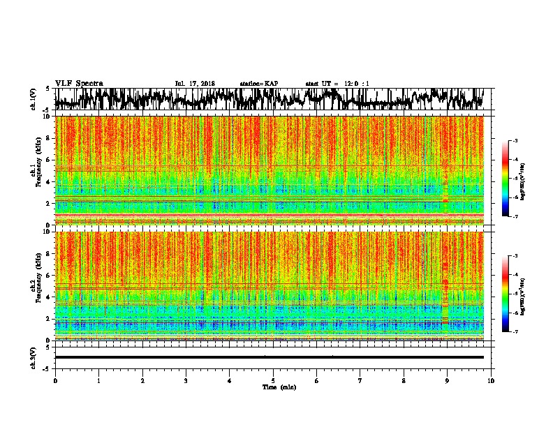Click the "6" frequency tick of ch.2 spectrogram

pyautogui.click(x=48, y=276)
